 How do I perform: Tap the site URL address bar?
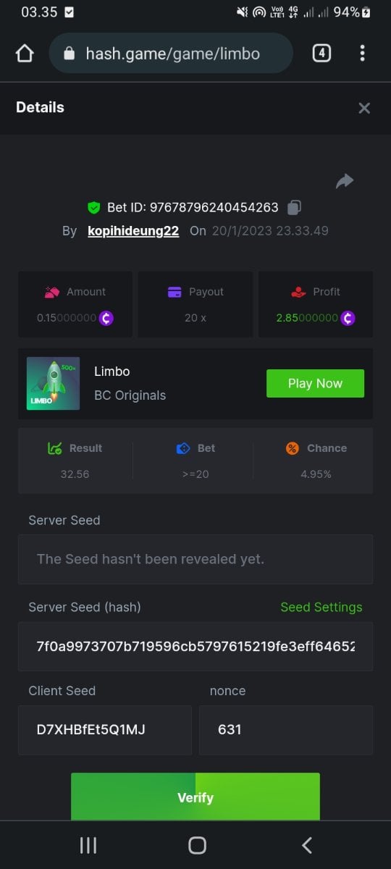(x=171, y=54)
